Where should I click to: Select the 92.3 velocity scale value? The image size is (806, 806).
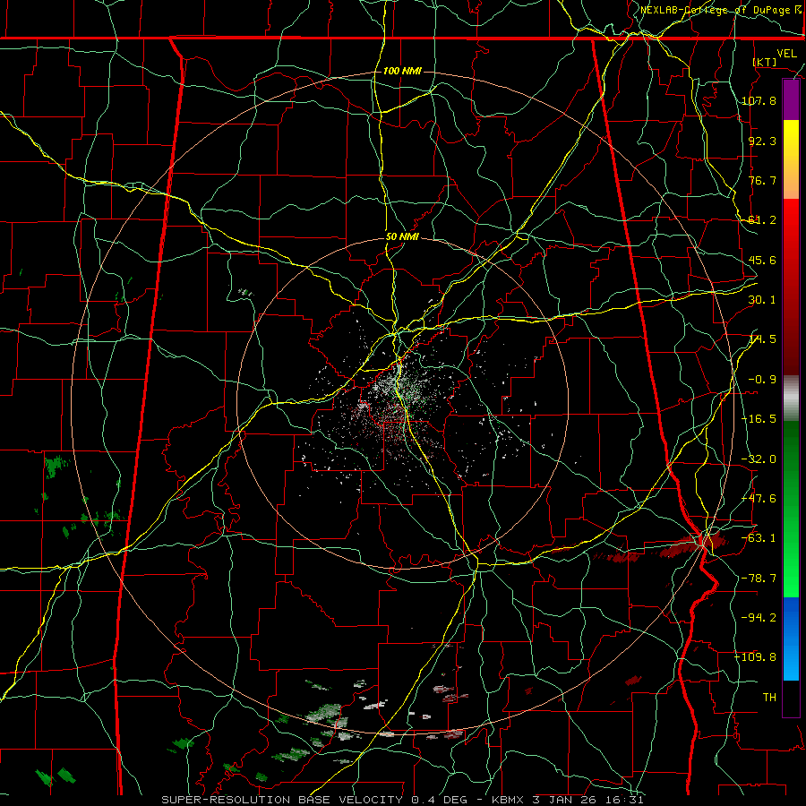(762, 141)
